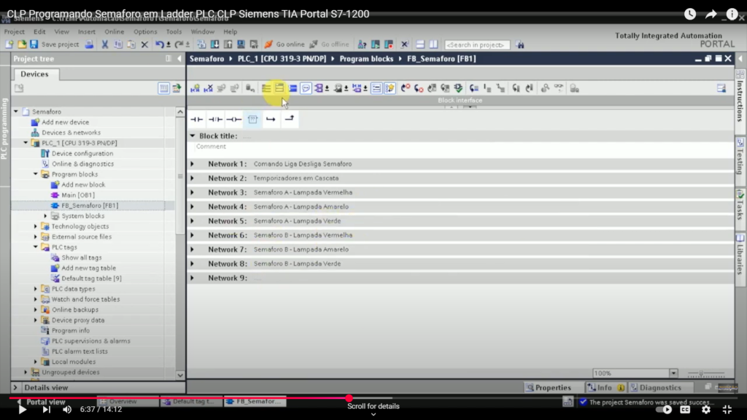Screen dimensions: 747x420
Task: Toggle project tree overview view icon
Action: pyautogui.click(x=164, y=88)
